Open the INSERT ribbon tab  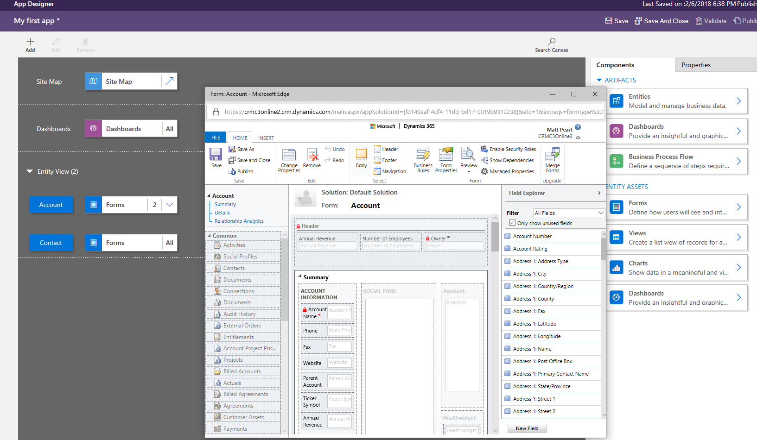point(266,138)
